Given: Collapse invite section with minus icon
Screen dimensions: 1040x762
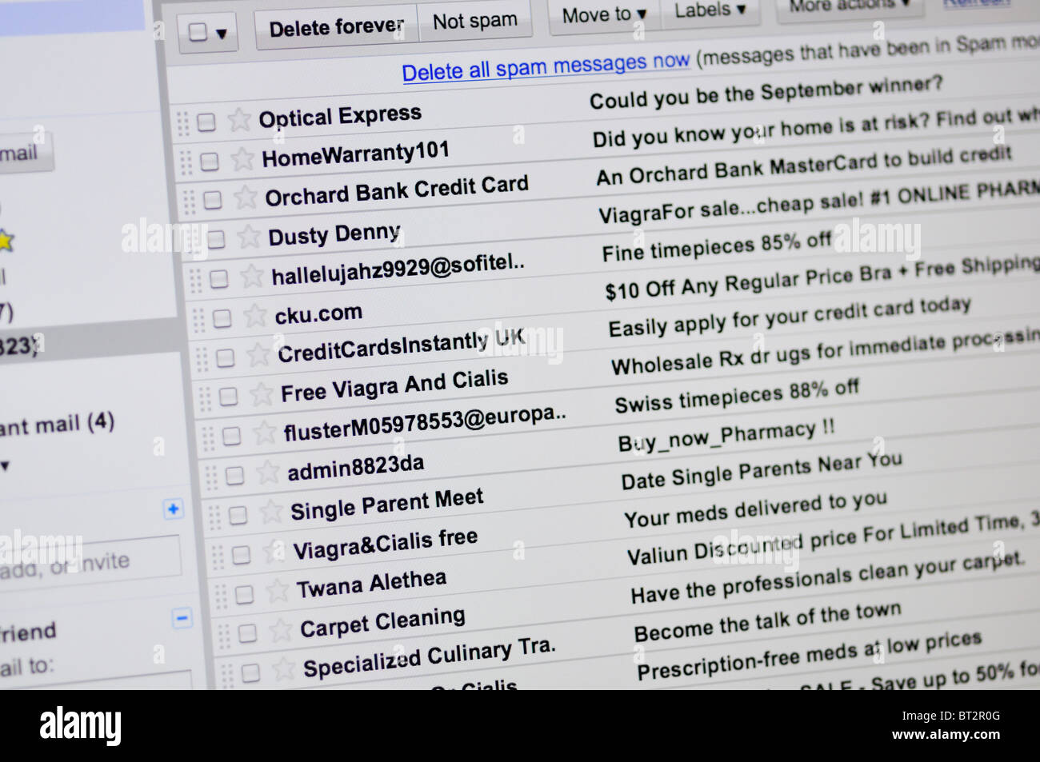Looking at the screenshot, I should pos(182,618).
